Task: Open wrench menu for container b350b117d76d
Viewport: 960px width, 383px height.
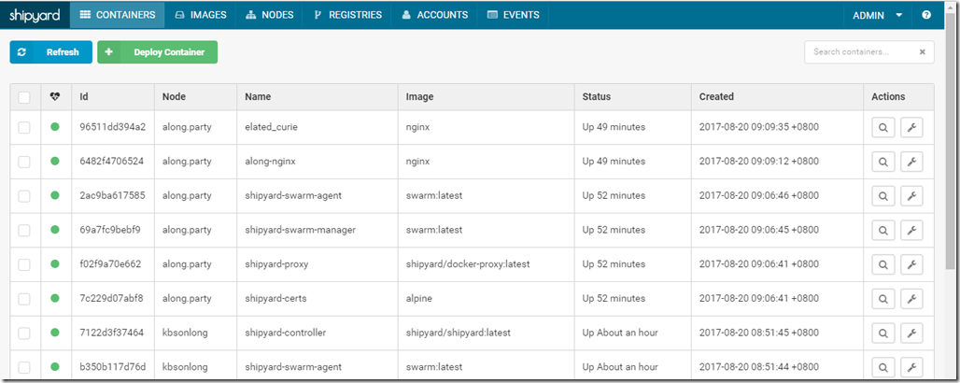Action: click(911, 368)
